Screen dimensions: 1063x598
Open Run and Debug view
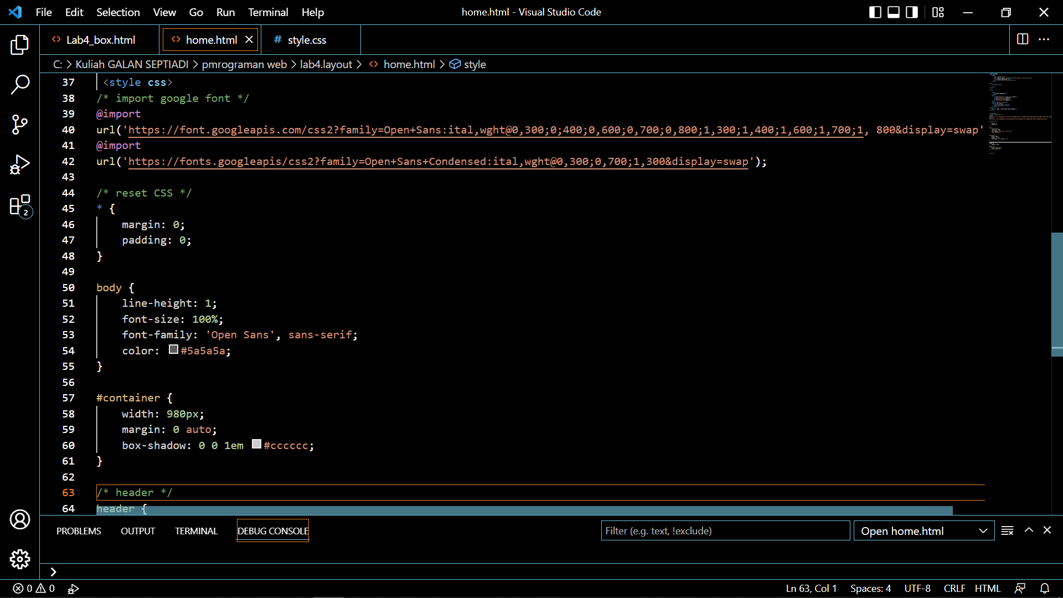20,164
